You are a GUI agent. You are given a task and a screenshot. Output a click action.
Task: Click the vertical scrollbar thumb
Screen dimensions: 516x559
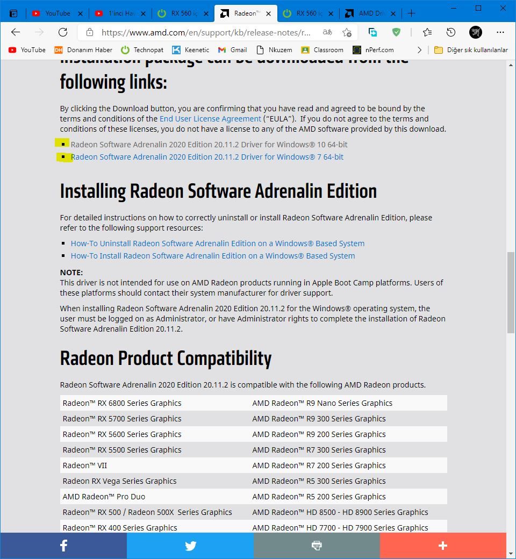pyautogui.click(x=511, y=293)
